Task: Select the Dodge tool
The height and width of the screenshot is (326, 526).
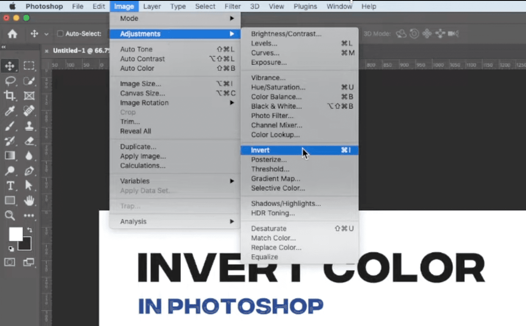Action: [9, 171]
